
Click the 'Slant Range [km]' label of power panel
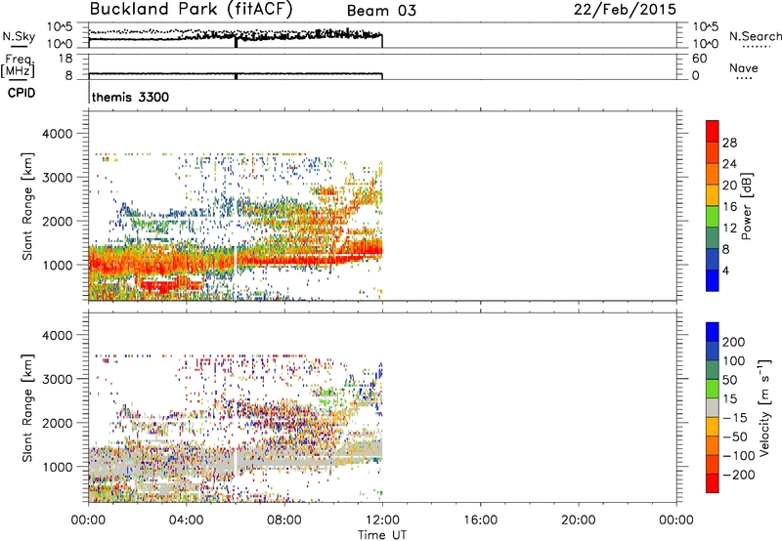pyautogui.click(x=27, y=206)
